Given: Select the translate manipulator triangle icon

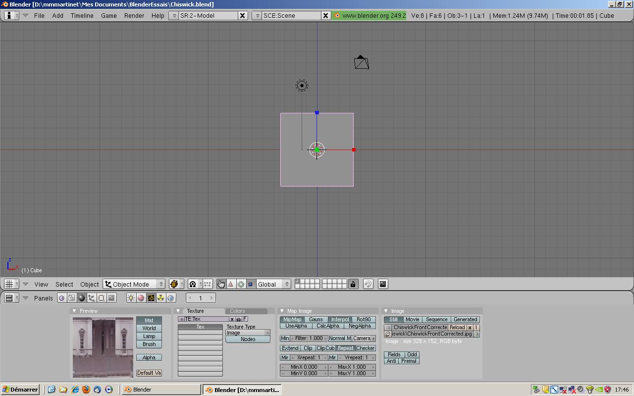Looking at the screenshot, I should coord(231,284).
